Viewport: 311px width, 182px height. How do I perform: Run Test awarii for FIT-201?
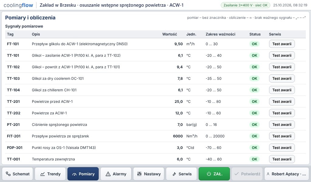(282, 136)
